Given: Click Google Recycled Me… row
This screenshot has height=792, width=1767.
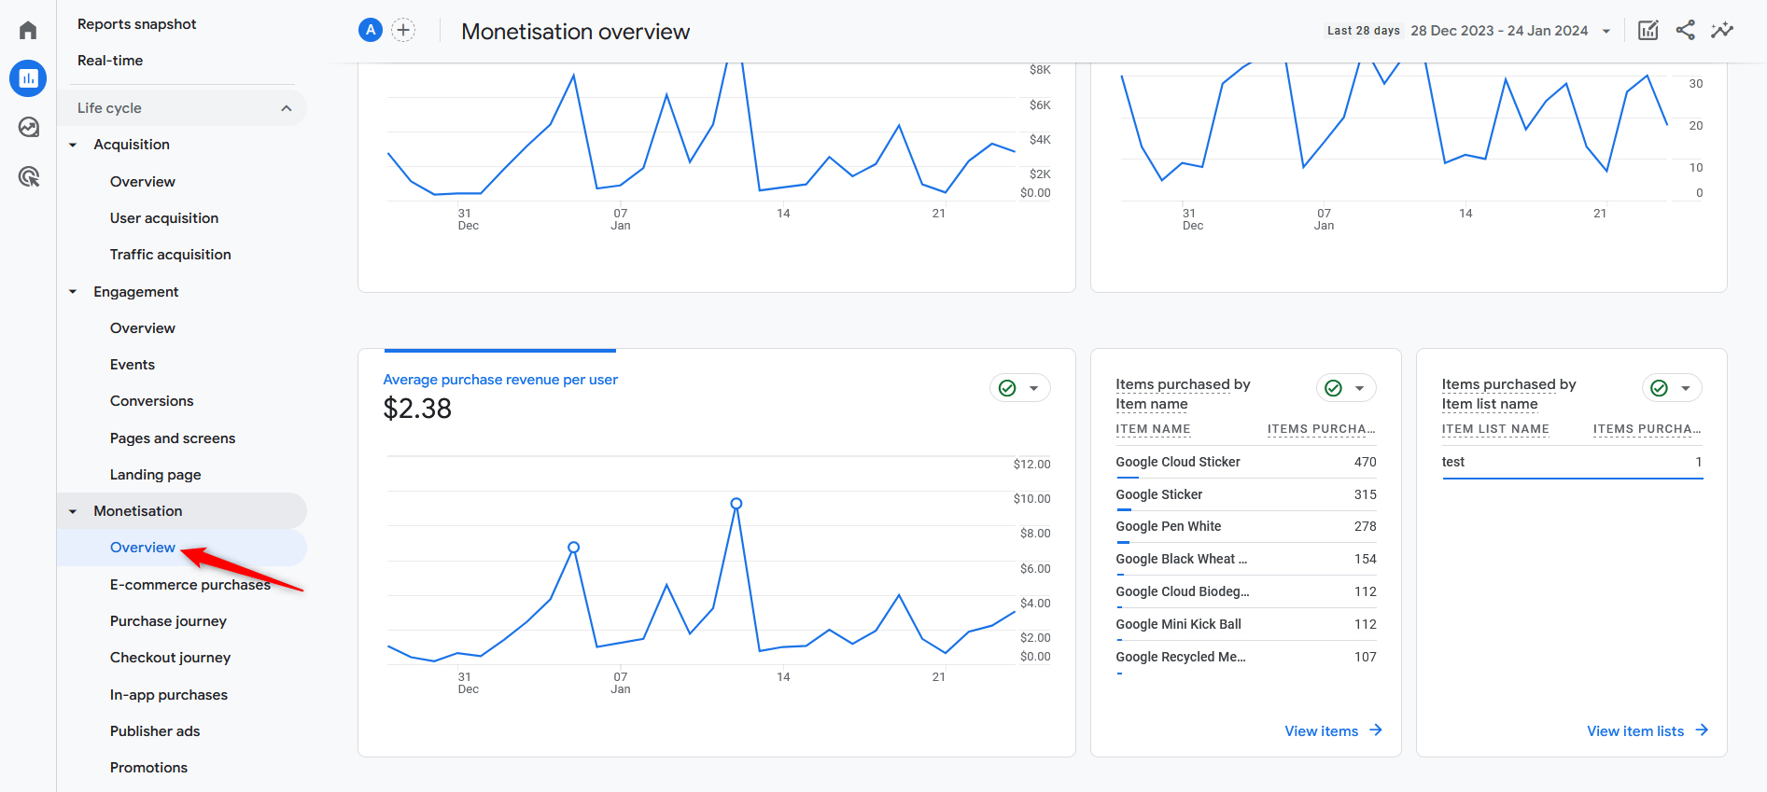Looking at the screenshot, I should pyautogui.click(x=1246, y=657).
